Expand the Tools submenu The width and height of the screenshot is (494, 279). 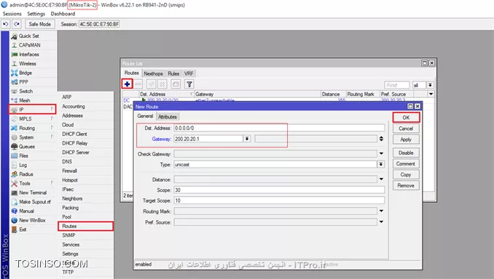33,184
